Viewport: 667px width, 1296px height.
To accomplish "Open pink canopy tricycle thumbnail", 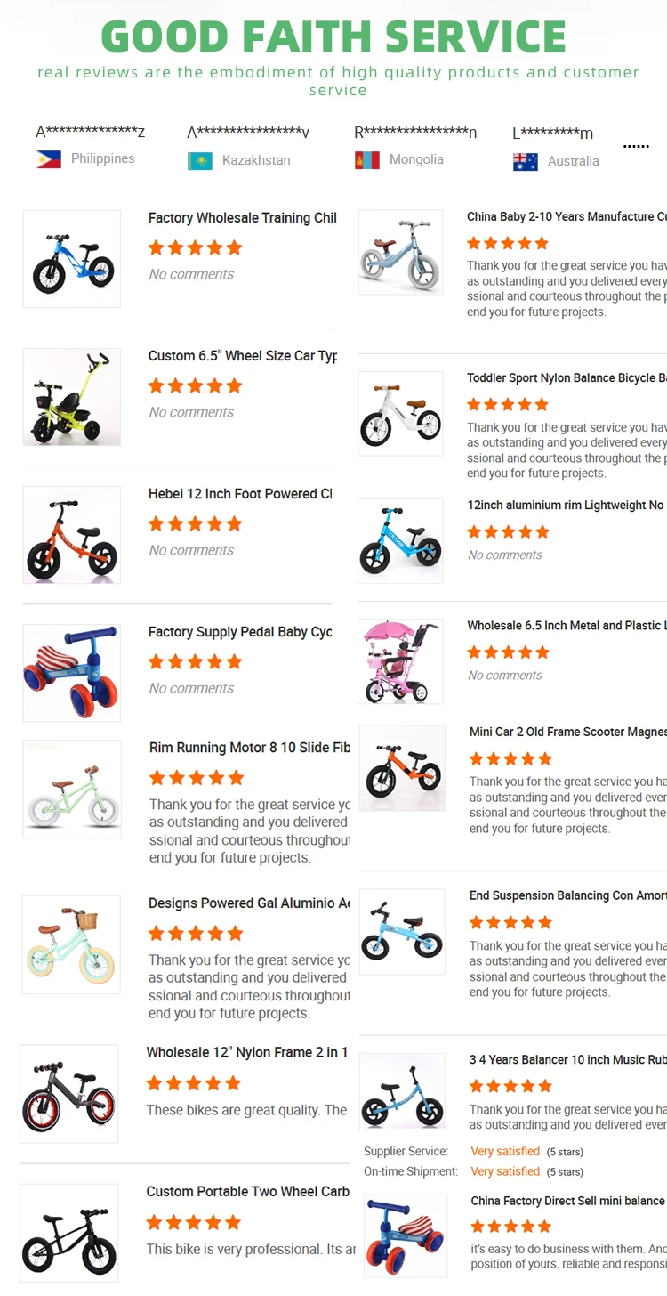I will pos(401,661).
